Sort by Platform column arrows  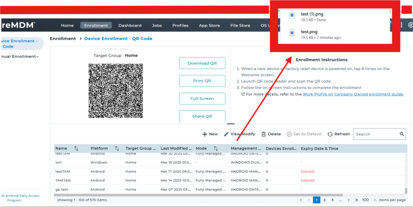click(117, 148)
